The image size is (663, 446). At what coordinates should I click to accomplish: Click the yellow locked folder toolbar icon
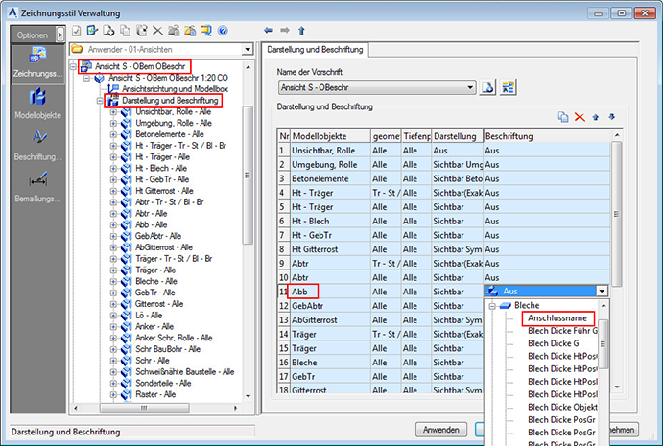pyautogui.click(x=190, y=31)
